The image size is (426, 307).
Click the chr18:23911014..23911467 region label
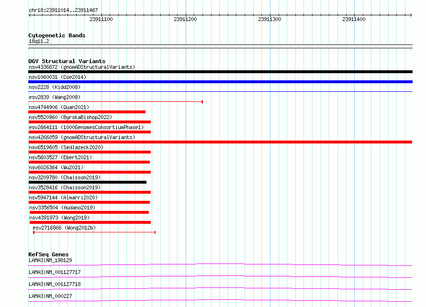[63, 10]
